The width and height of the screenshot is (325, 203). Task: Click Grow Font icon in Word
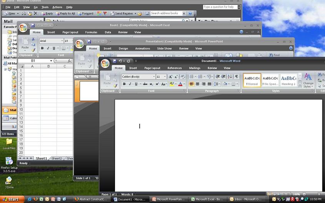(170, 77)
